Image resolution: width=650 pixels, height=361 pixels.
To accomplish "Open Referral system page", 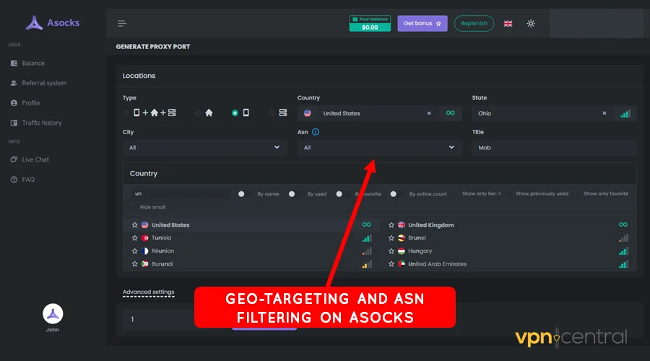I will tap(38, 83).
